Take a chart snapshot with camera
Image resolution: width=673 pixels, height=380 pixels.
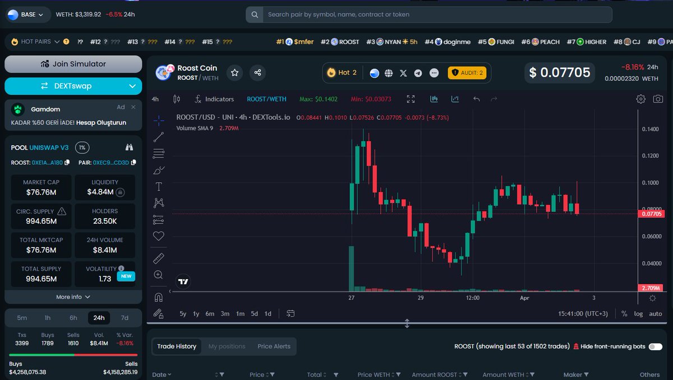(658, 99)
